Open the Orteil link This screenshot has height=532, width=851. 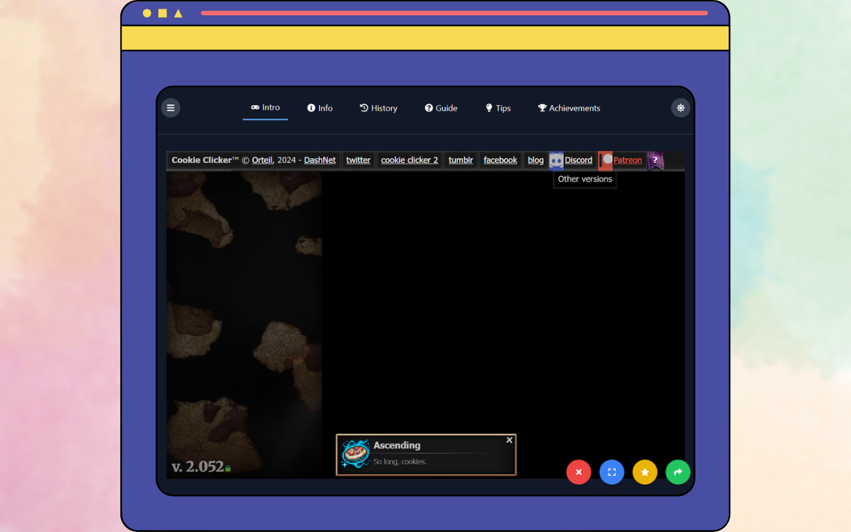pyautogui.click(x=262, y=160)
